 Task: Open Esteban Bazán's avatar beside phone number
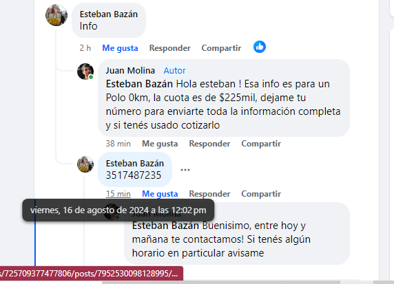pyautogui.click(x=85, y=164)
